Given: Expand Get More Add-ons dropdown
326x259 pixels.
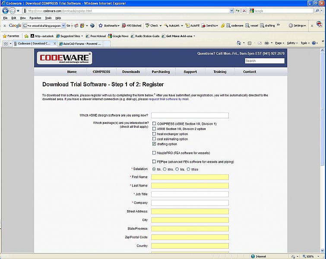Looking at the screenshot, I should coord(194,36).
